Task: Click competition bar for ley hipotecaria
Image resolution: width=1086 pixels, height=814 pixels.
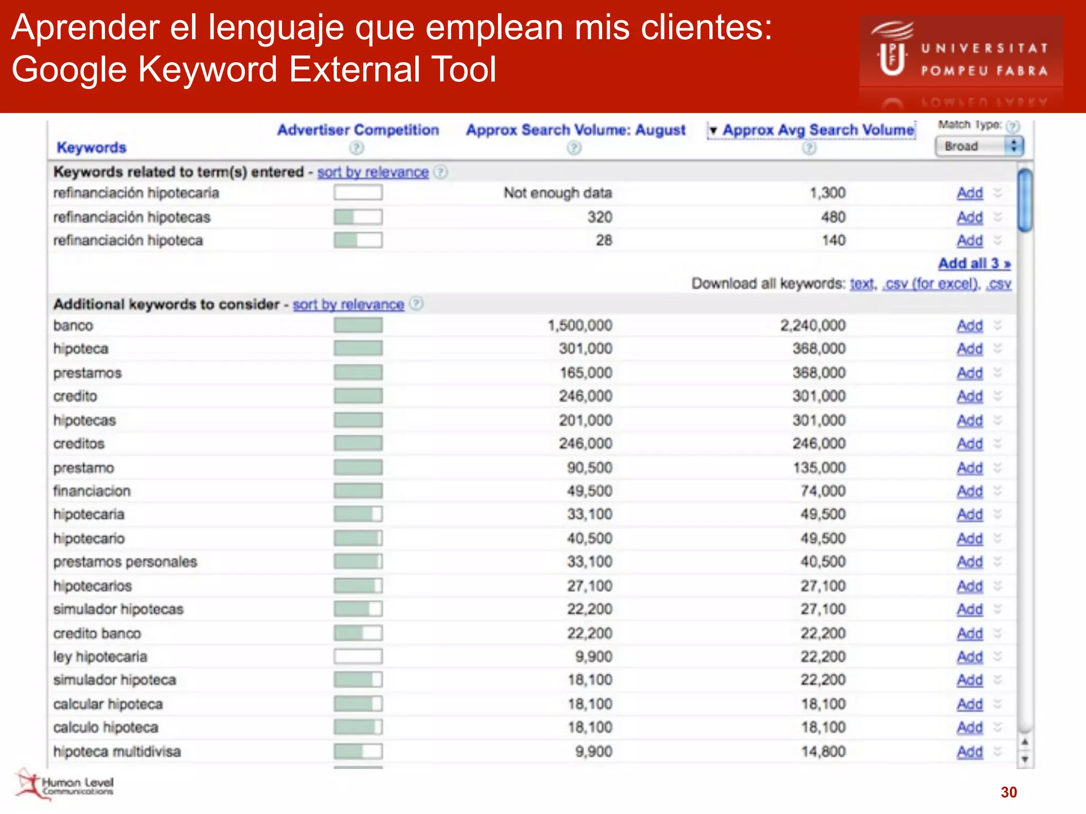Action: point(358,656)
